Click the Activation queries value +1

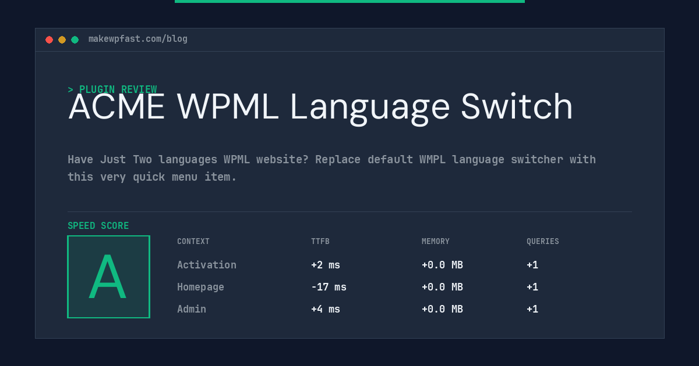point(532,265)
